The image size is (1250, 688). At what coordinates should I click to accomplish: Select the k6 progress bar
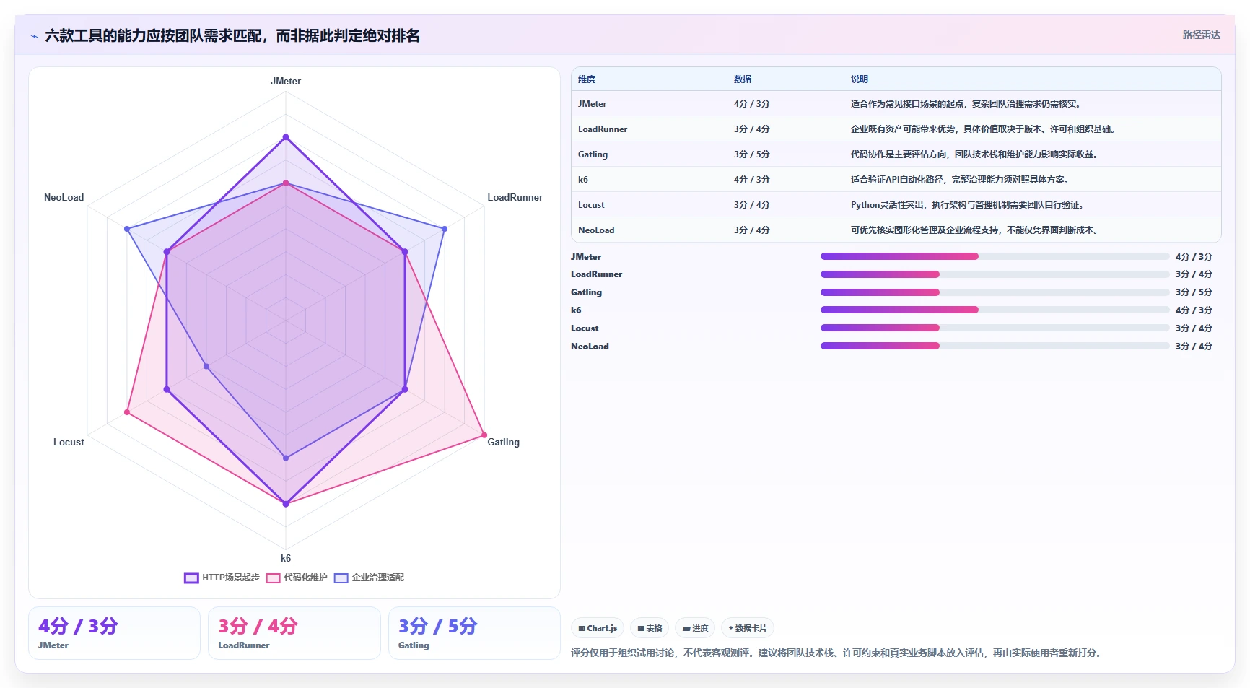pyautogui.click(x=995, y=310)
